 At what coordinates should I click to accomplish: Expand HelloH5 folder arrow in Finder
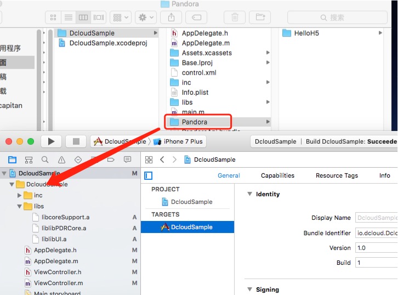point(380,33)
